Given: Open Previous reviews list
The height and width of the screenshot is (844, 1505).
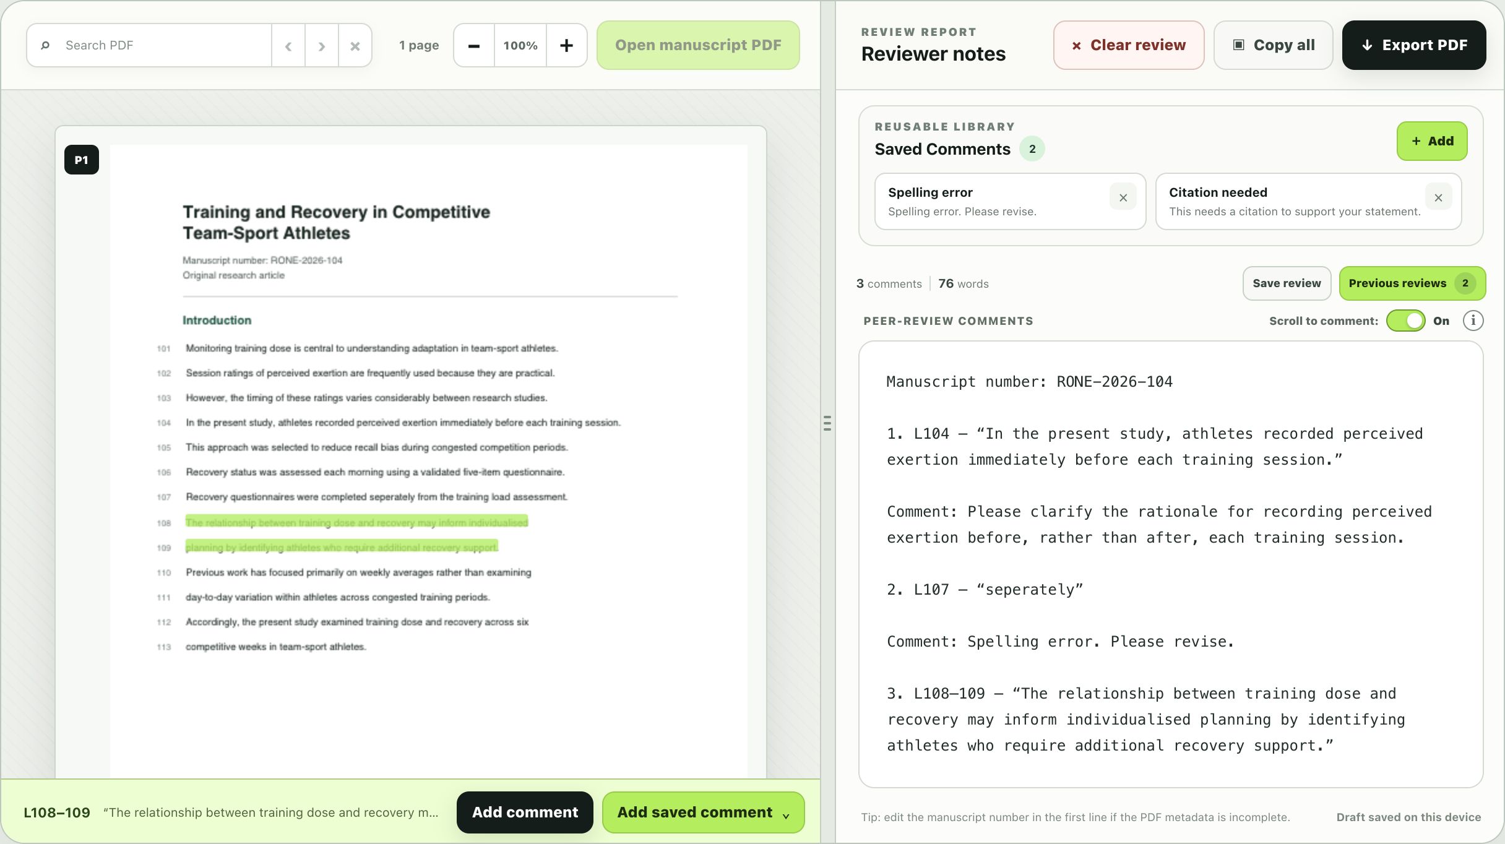Looking at the screenshot, I should (x=1412, y=283).
